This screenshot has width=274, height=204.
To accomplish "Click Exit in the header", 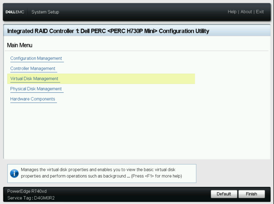I will click(x=260, y=12).
